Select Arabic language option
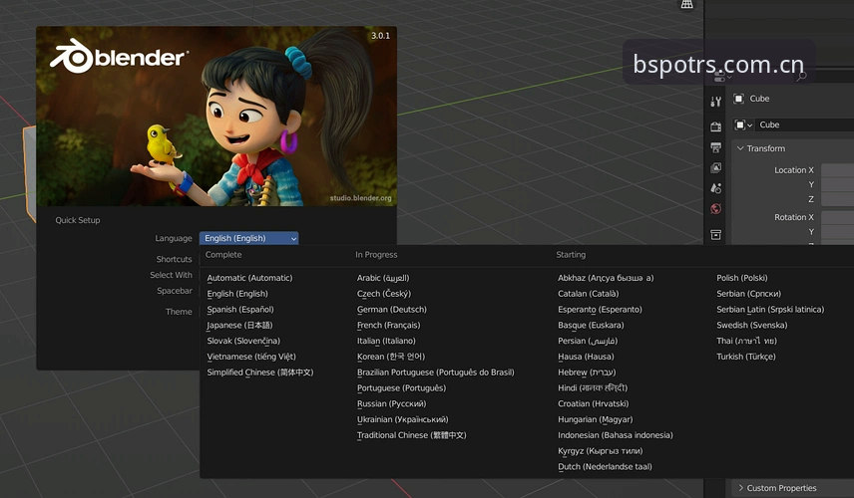Image resolution: width=854 pixels, height=498 pixels. click(383, 278)
